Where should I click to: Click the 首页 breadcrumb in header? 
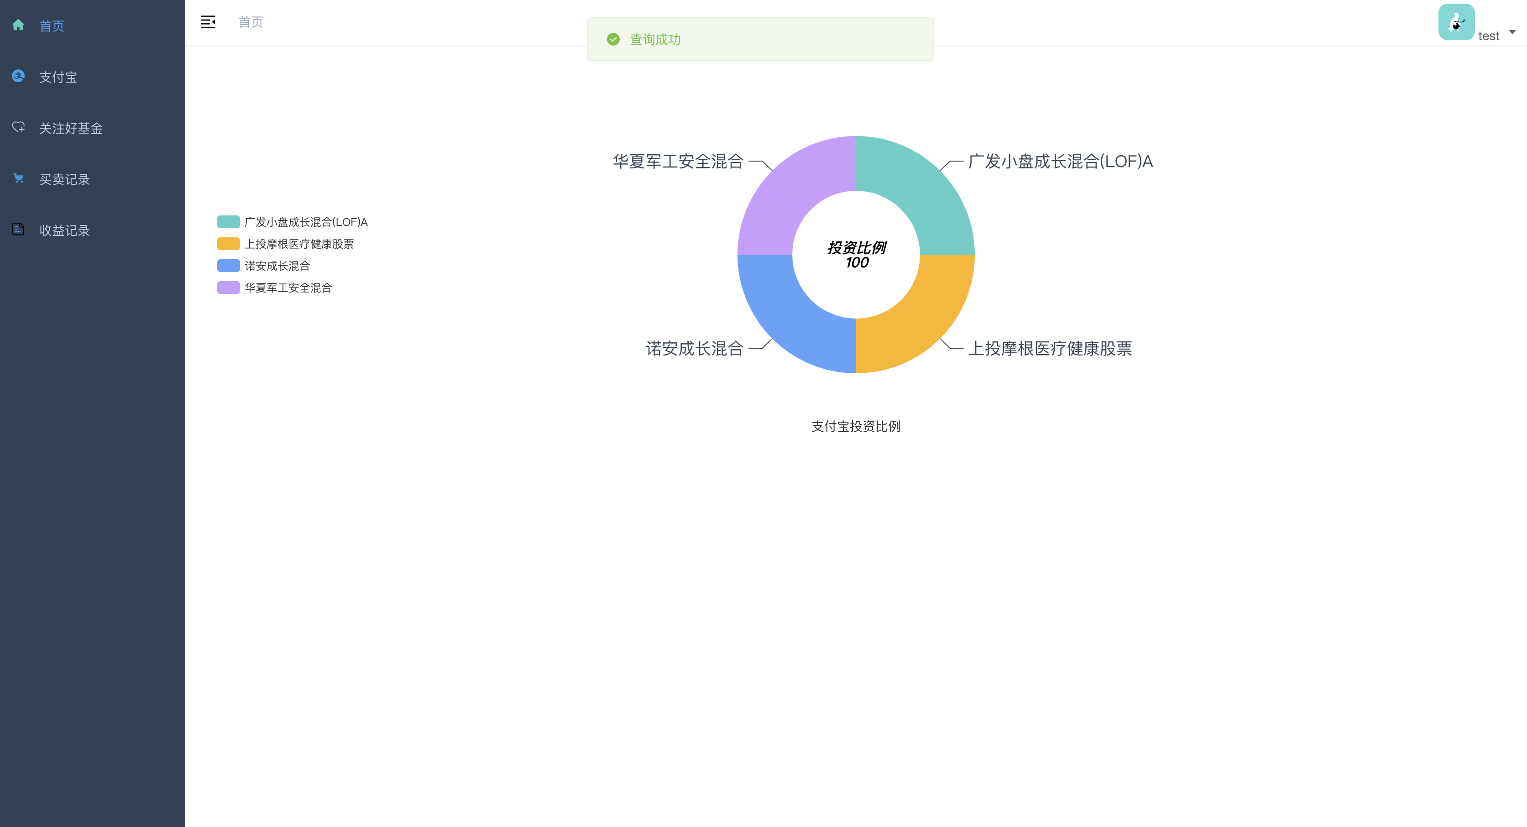pos(251,22)
